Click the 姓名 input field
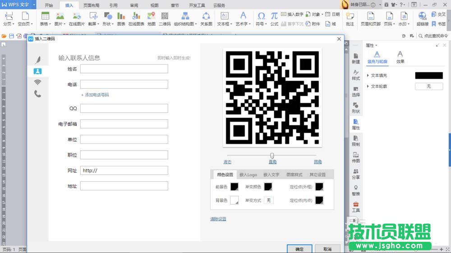Viewport: 451px width, 253px height. point(124,69)
